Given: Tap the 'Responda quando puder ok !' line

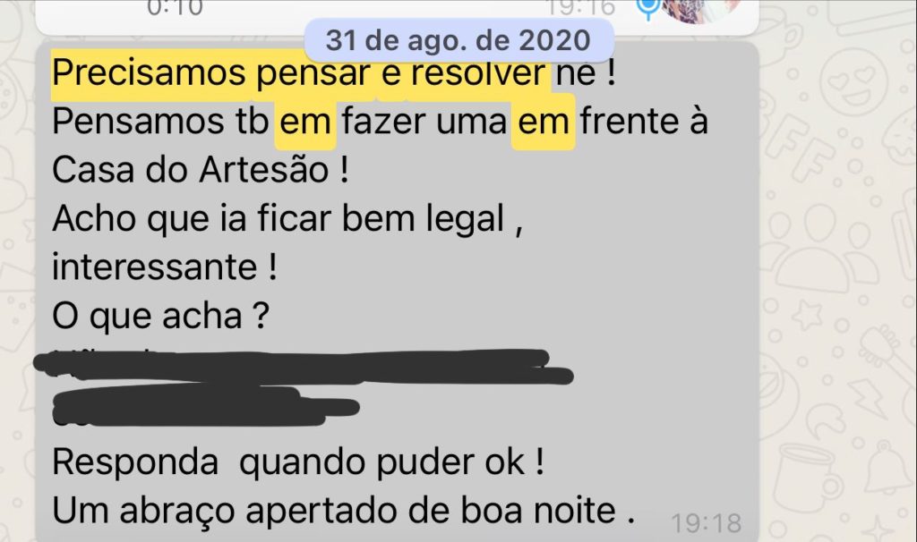Looking at the screenshot, I should (x=298, y=462).
